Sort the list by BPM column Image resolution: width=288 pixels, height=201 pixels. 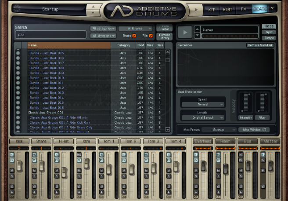coord(140,45)
